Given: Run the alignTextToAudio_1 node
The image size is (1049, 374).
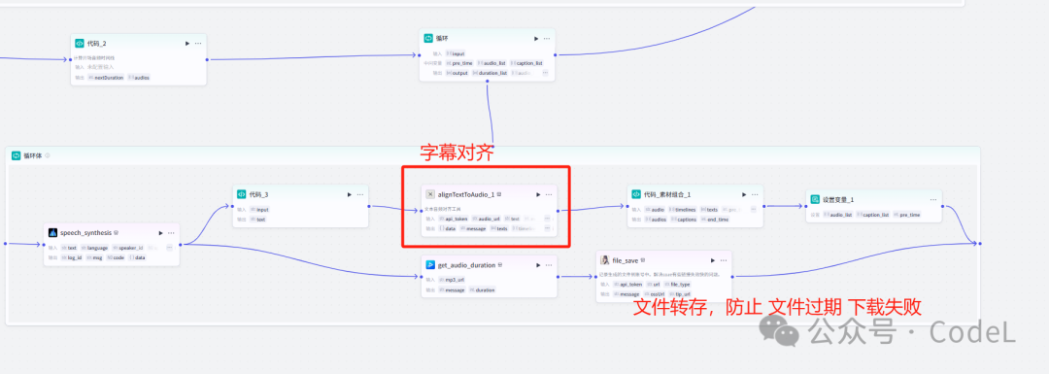Looking at the screenshot, I should 538,194.
